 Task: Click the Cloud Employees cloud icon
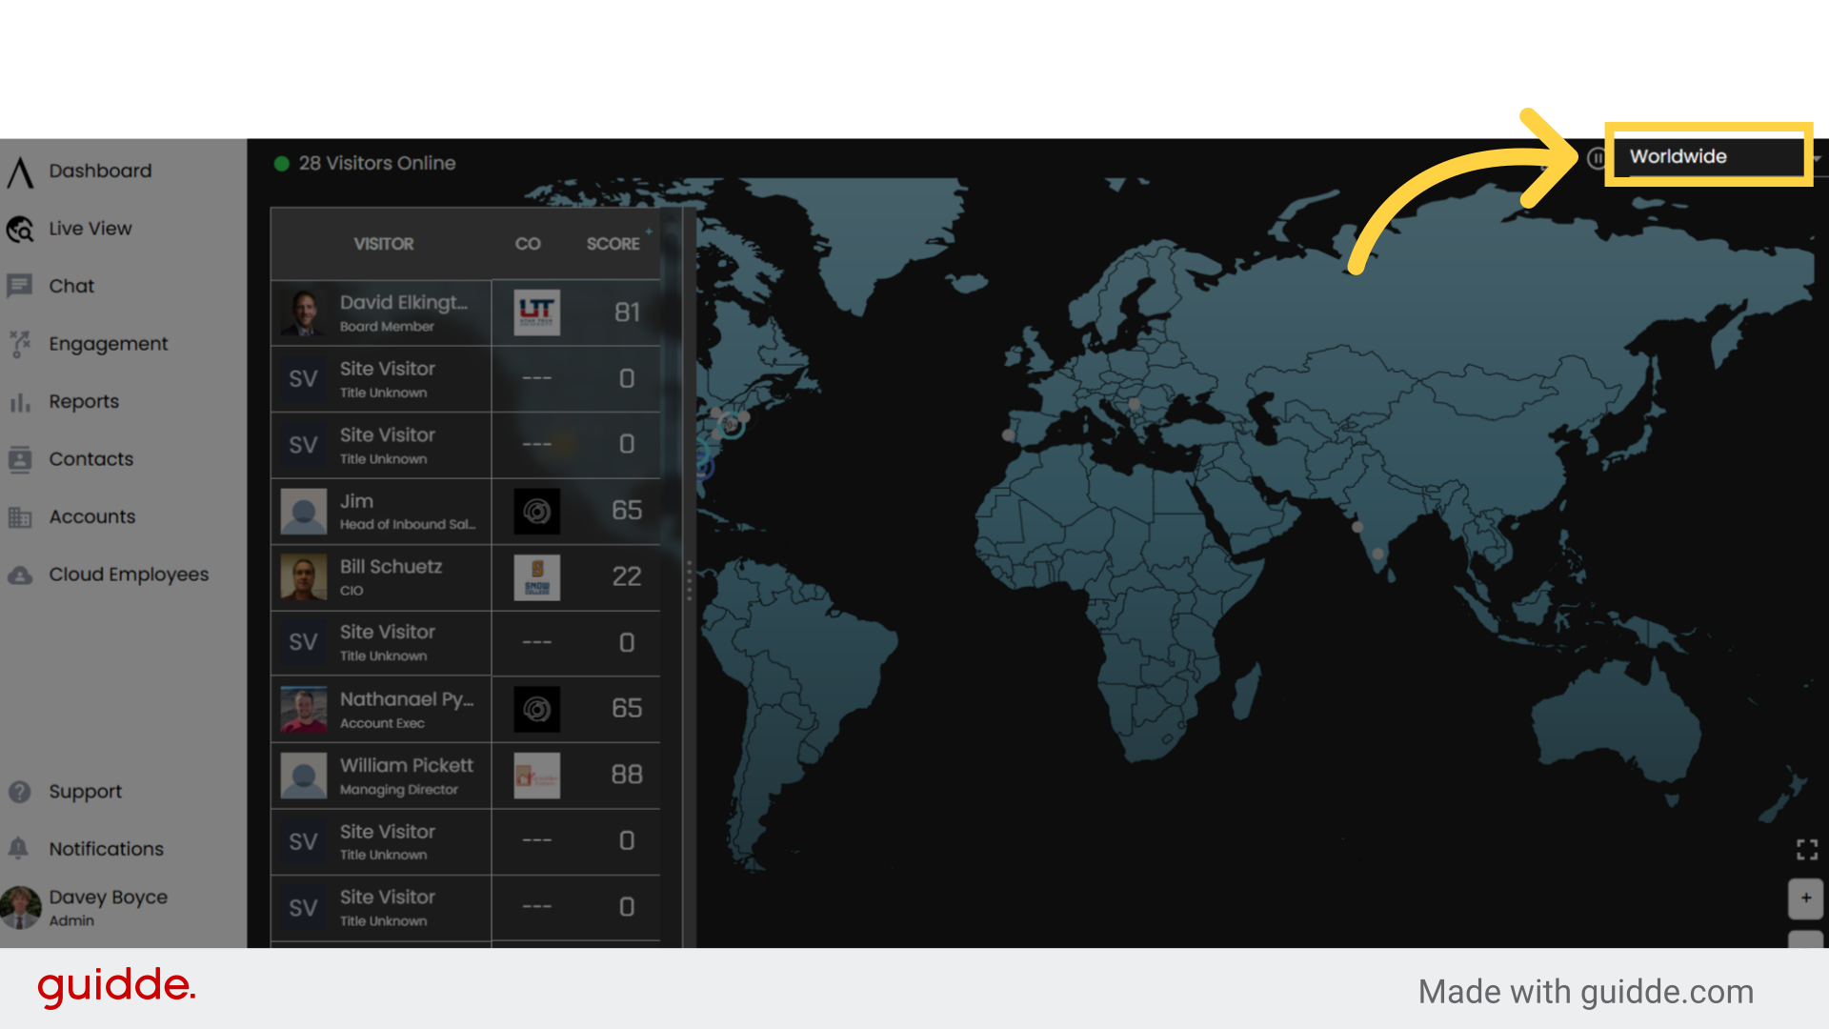[20, 575]
